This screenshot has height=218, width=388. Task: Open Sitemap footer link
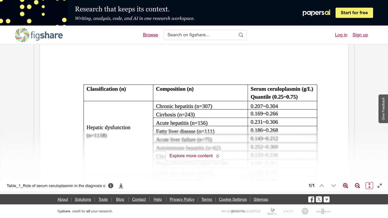pyautogui.click(x=261, y=199)
